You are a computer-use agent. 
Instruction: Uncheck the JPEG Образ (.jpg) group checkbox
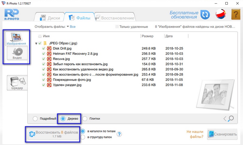click(x=40, y=43)
